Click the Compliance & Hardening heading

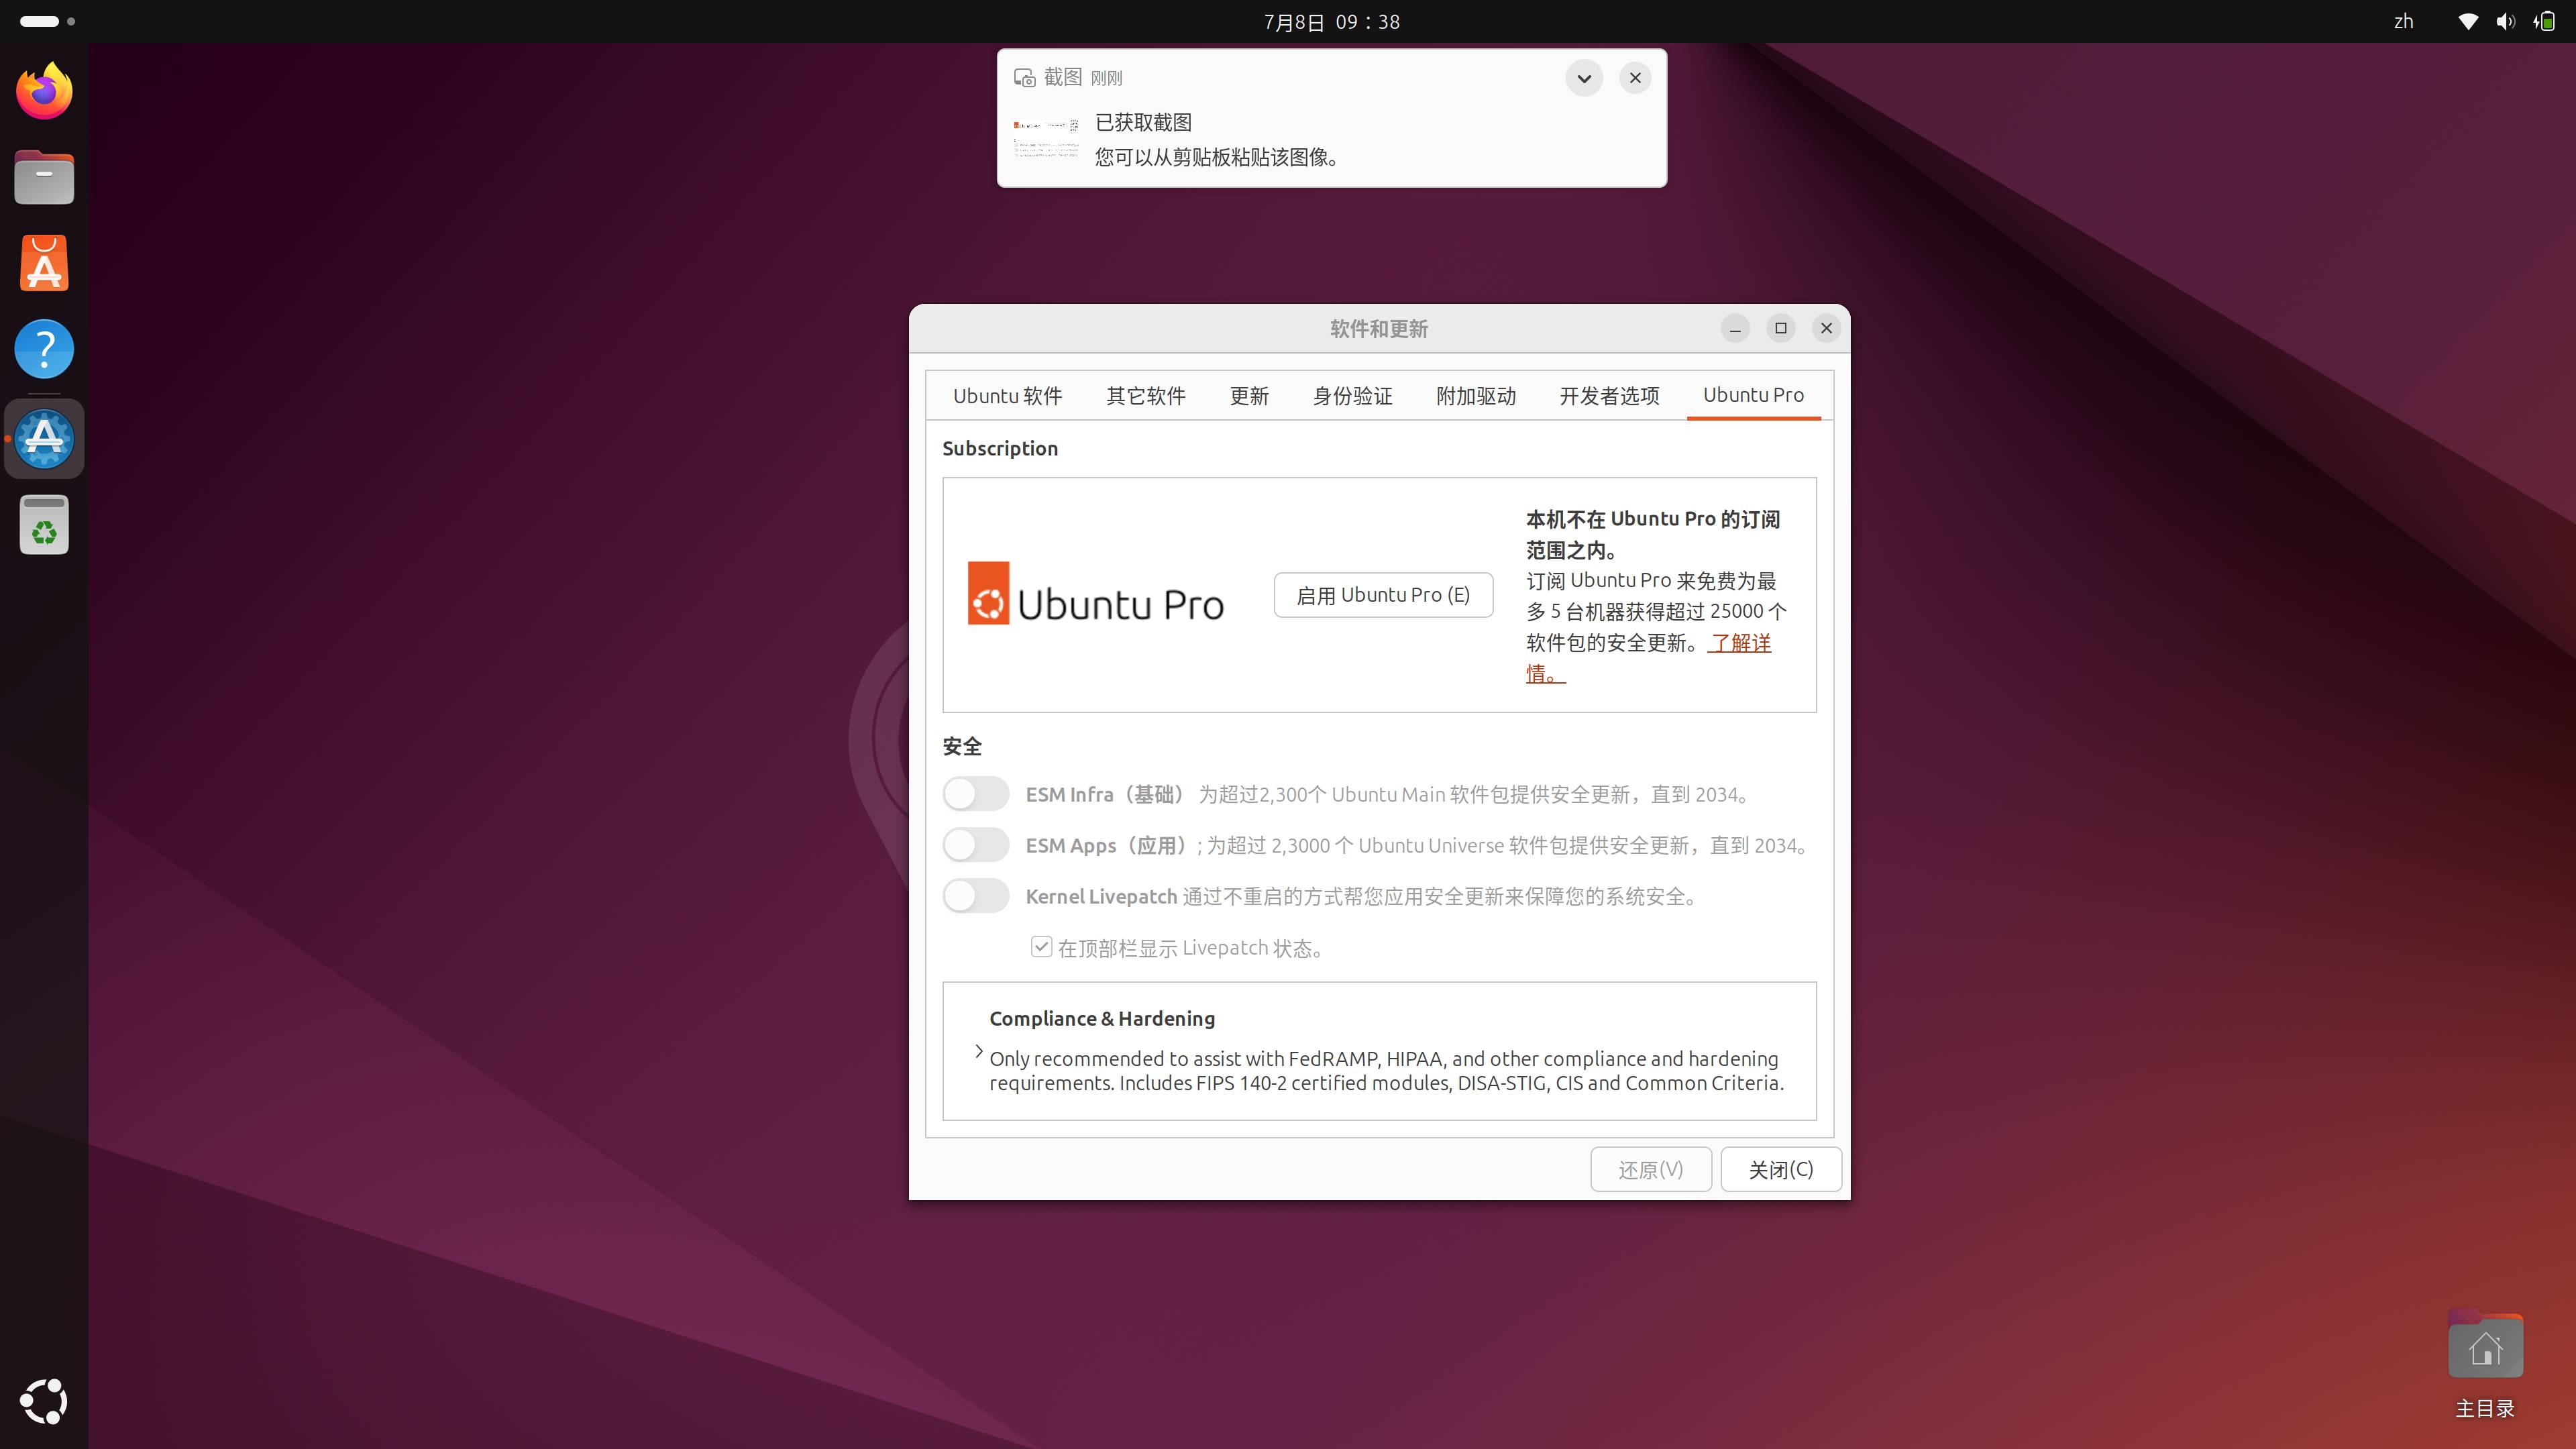(1102, 1018)
